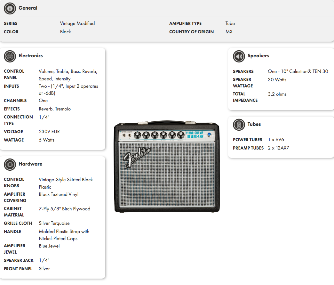Click the control panel value 'Volume, Treble, Bass, Reverb'
Screen dimensions: 334x285
(x=68, y=71)
